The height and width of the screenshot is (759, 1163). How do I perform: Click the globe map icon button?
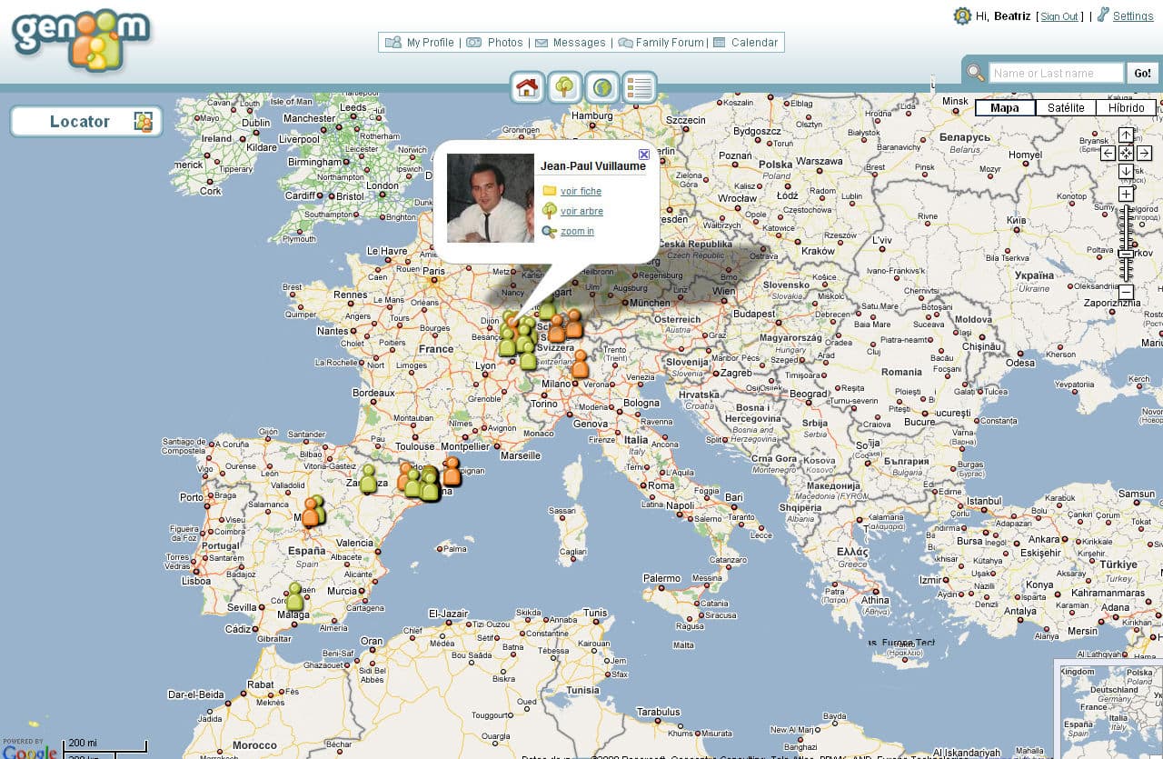[x=601, y=87]
